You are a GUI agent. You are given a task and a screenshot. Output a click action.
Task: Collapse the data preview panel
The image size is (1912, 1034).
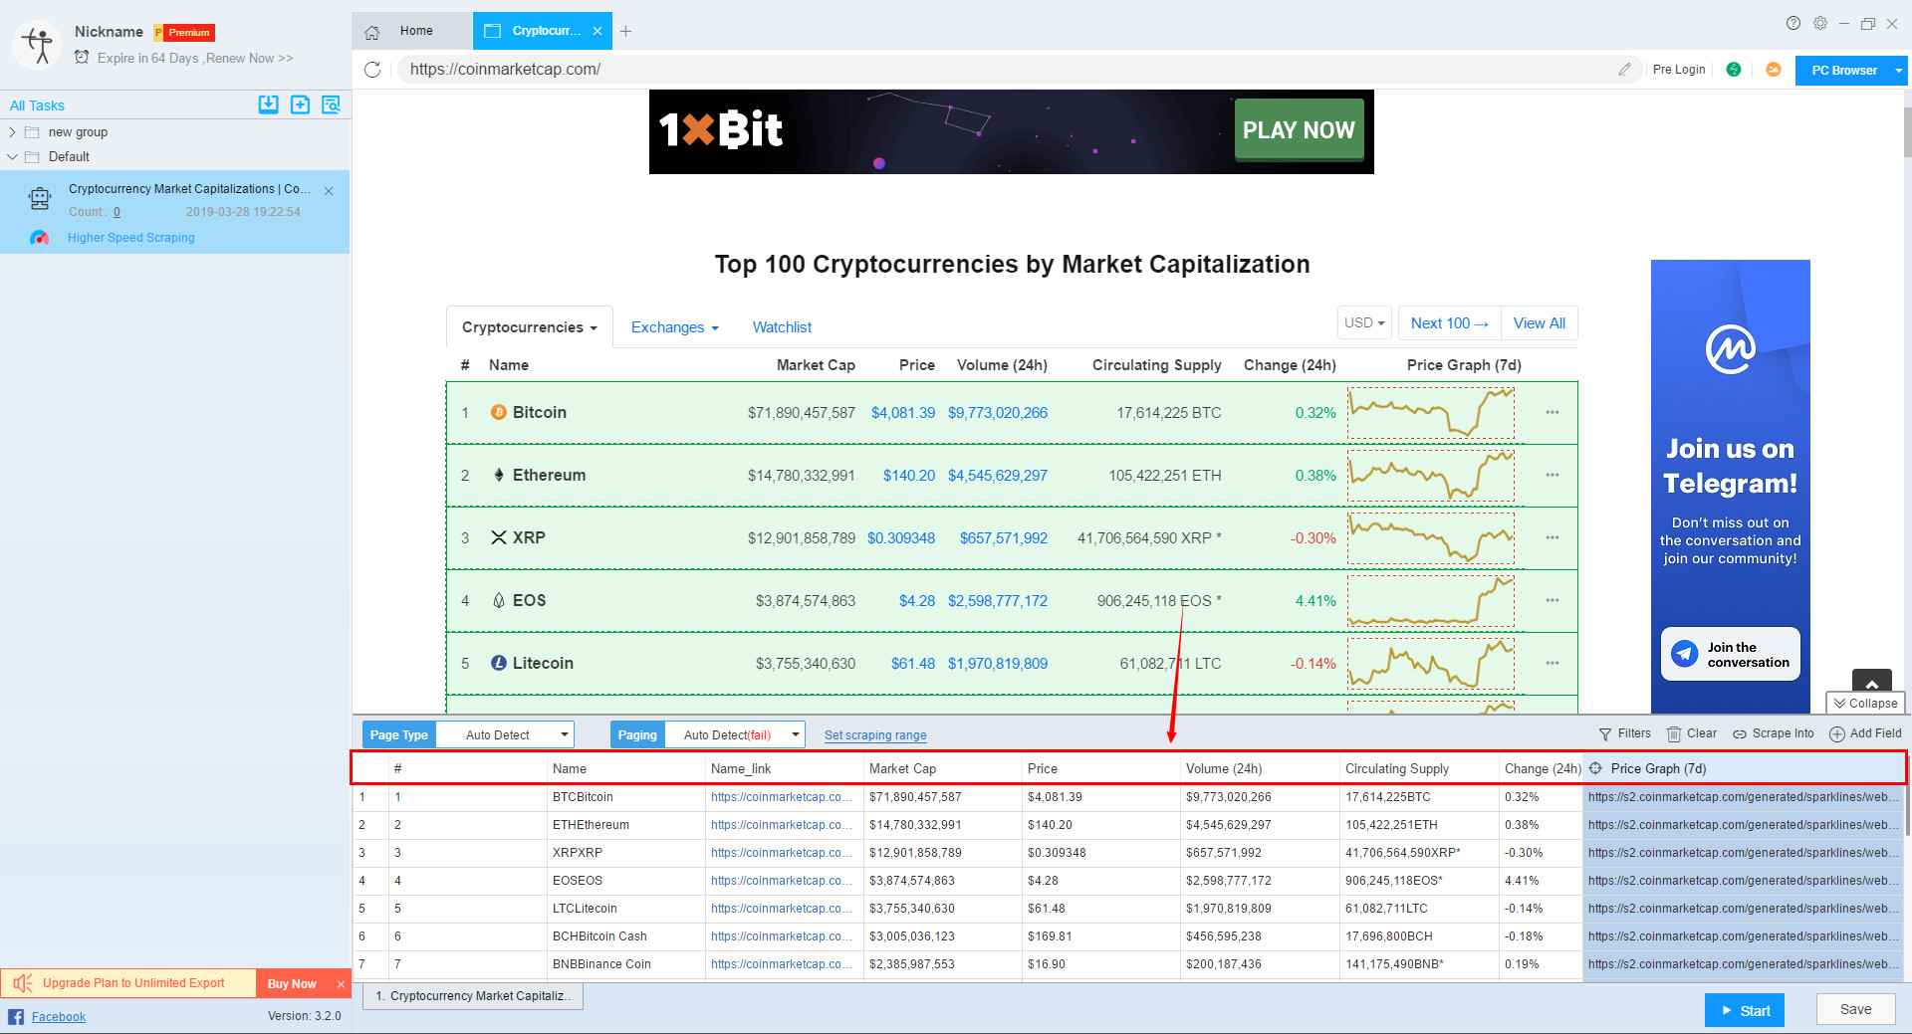tap(1865, 703)
